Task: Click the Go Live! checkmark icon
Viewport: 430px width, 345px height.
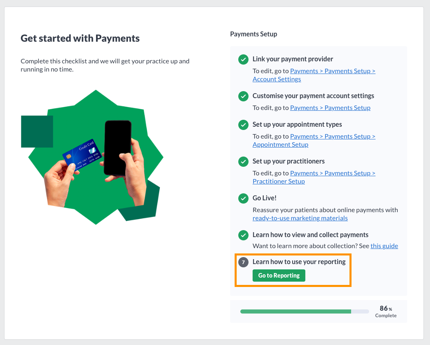Action: [x=243, y=198]
